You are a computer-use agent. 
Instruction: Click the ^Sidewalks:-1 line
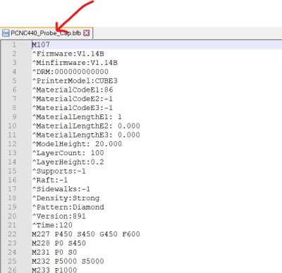tap(61, 189)
